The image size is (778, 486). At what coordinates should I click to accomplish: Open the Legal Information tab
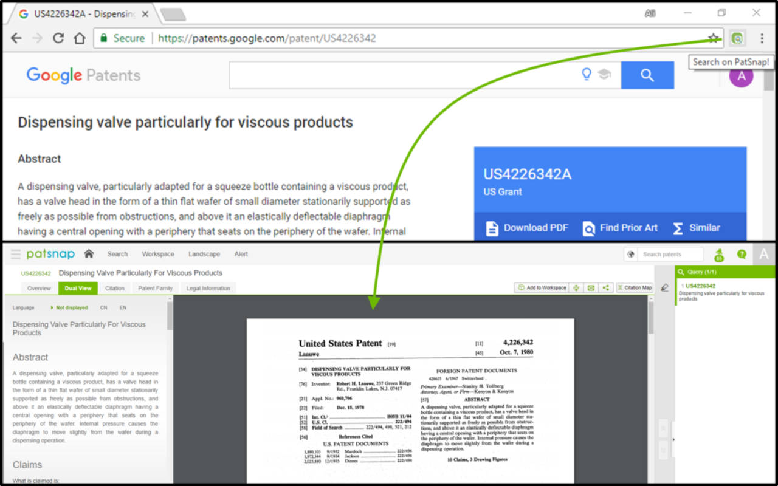208,289
